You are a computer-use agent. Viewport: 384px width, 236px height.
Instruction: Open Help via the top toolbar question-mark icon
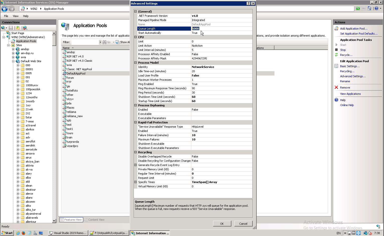pos(376,9)
